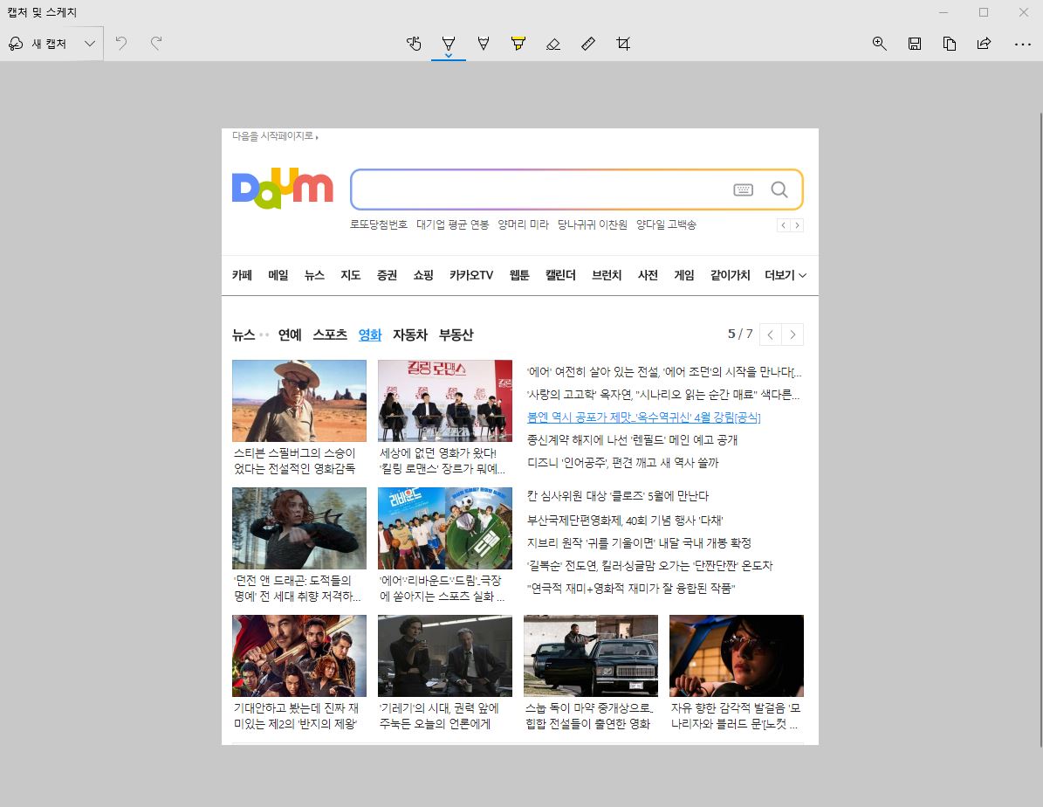Click the Daum logo in the capture

[282, 189]
